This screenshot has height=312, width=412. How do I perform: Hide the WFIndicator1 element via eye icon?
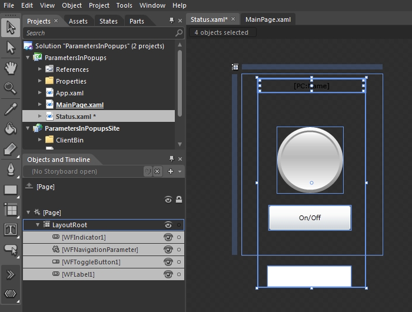(x=168, y=237)
